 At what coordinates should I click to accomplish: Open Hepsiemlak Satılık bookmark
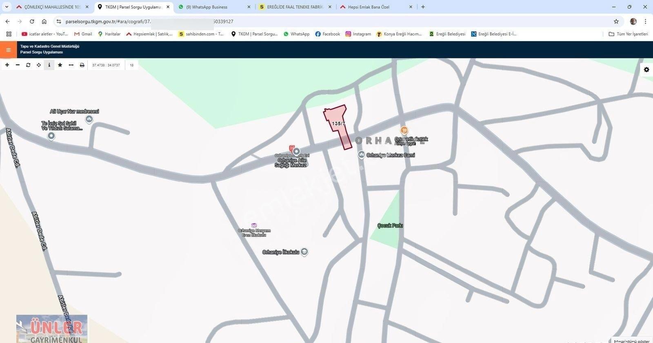(x=149, y=34)
